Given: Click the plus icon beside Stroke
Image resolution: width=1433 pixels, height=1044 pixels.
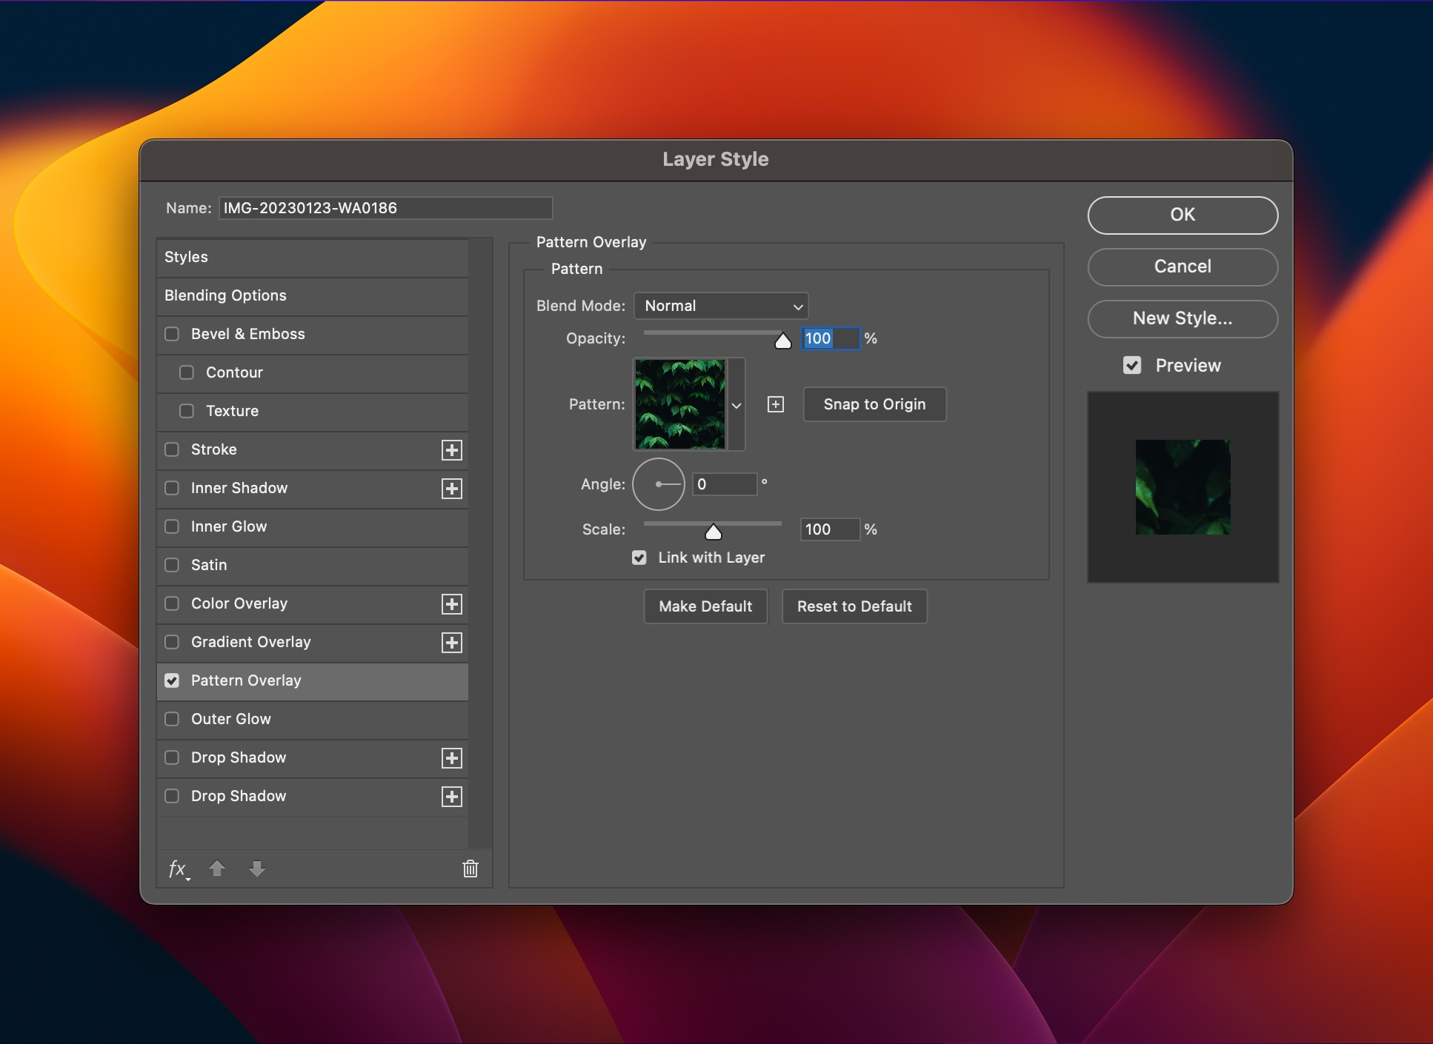Looking at the screenshot, I should (x=452, y=450).
